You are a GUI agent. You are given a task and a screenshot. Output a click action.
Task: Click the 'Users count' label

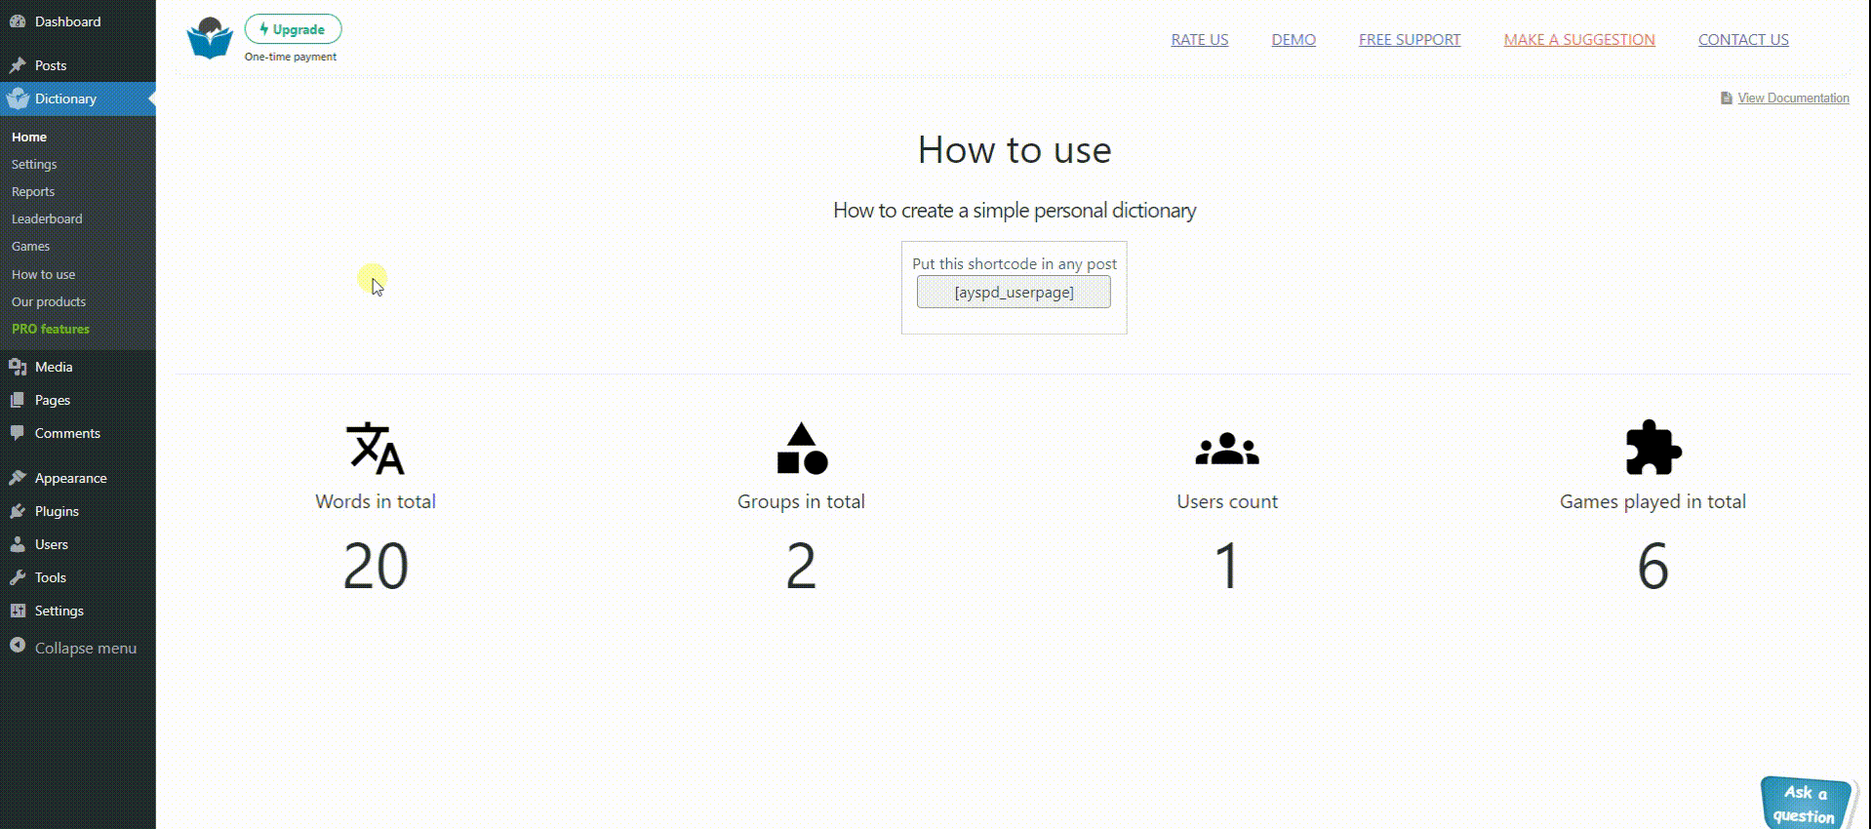click(x=1227, y=501)
